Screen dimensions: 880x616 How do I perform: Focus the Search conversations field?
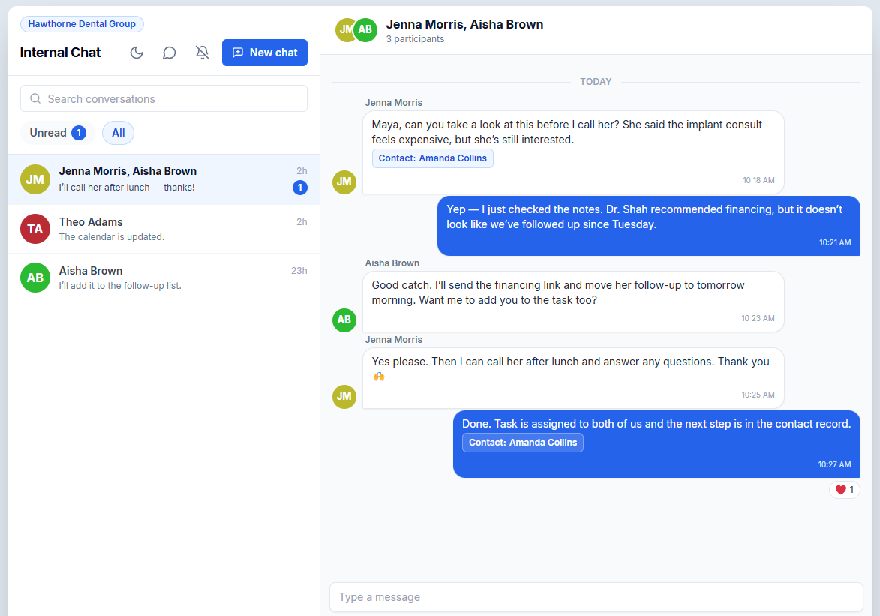pyautogui.click(x=164, y=99)
